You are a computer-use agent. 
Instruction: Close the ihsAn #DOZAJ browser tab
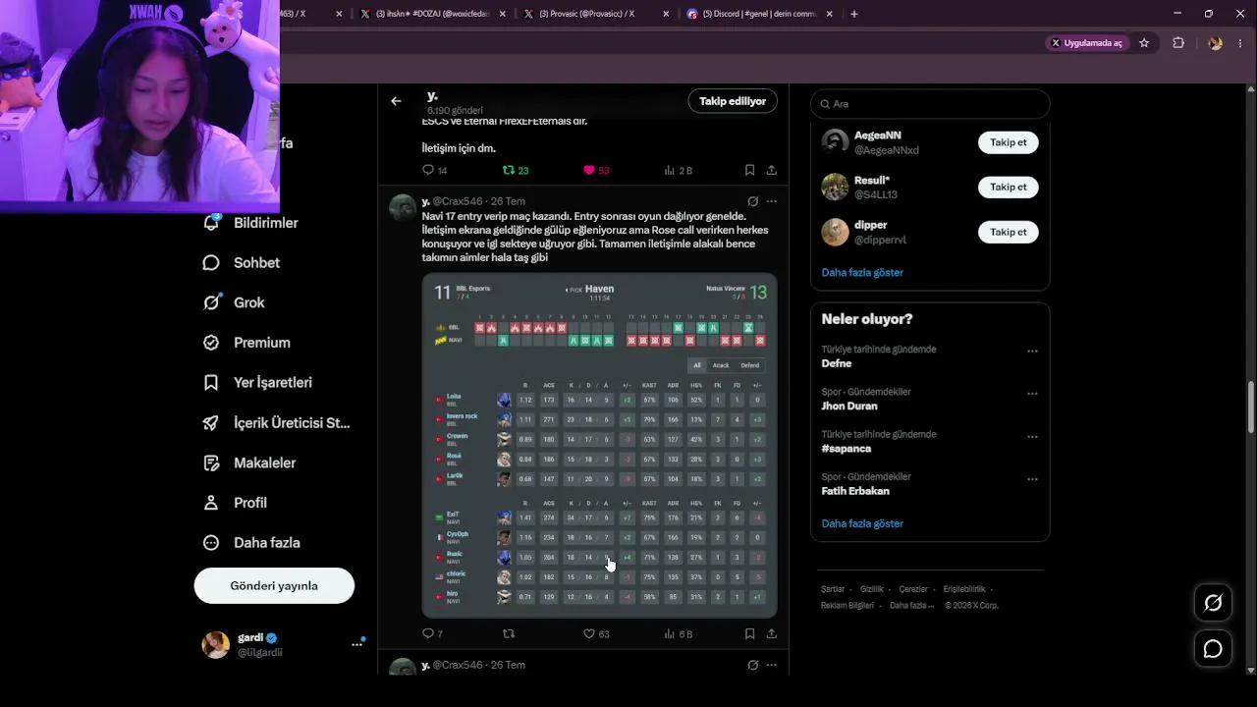(x=503, y=14)
